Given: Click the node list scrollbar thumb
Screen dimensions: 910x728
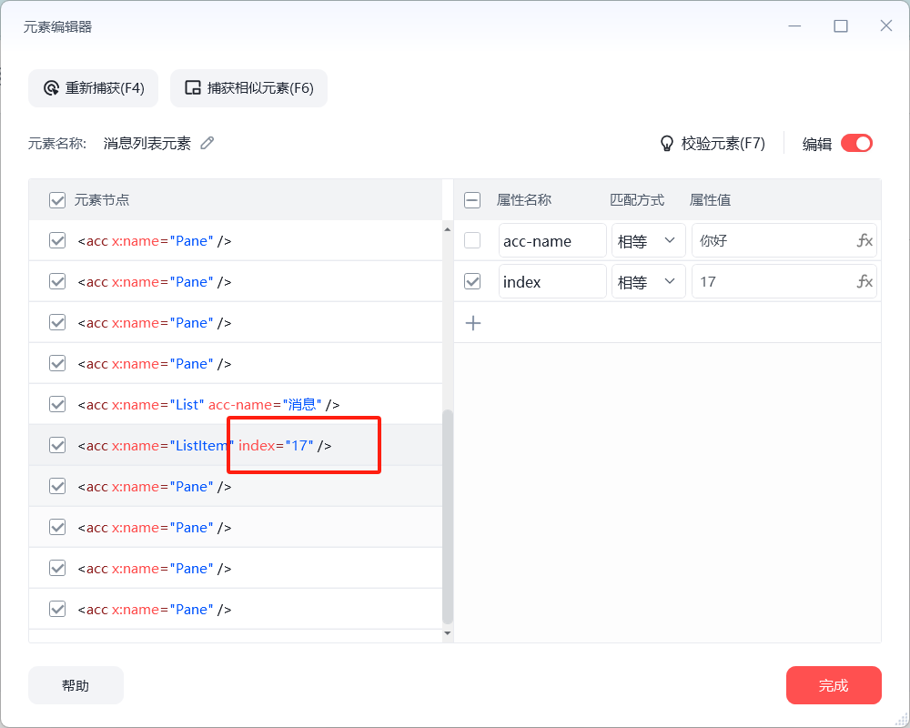Looking at the screenshot, I should click(x=448, y=517).
